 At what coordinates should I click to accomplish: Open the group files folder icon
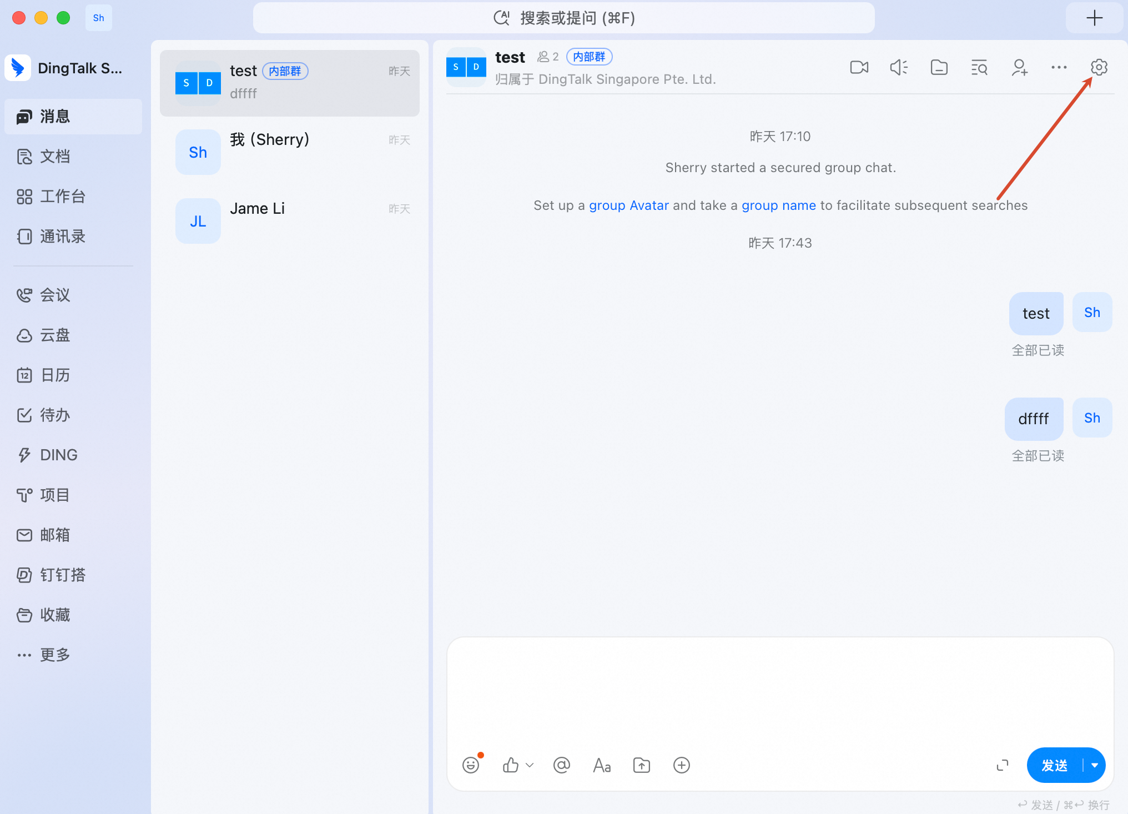point(939,68)
